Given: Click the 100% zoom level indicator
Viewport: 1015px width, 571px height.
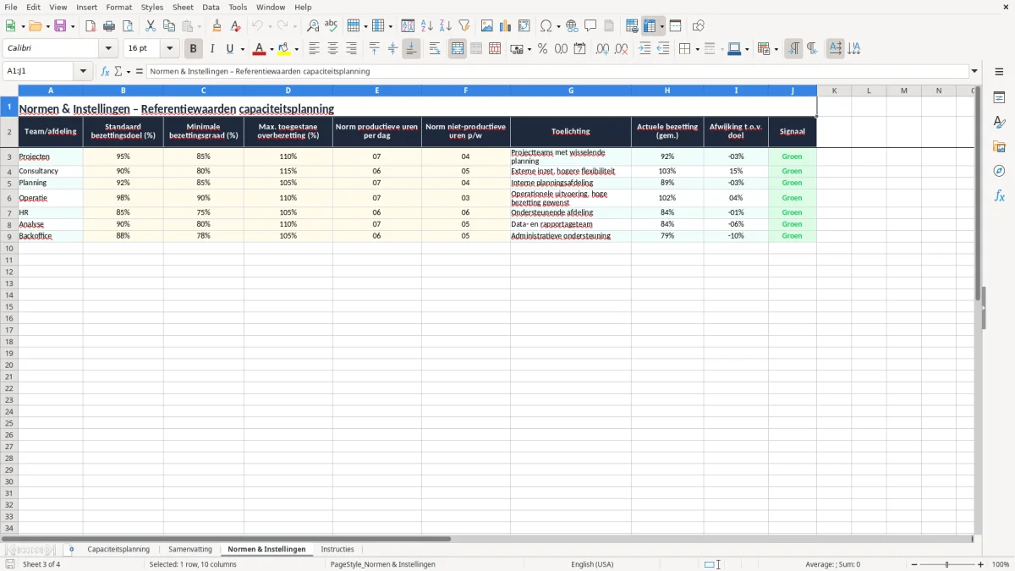Looking at the screenshot, I should [x=1001, y=564].
